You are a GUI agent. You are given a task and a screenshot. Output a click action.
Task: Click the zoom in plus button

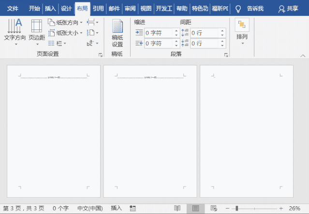(281, 208)
